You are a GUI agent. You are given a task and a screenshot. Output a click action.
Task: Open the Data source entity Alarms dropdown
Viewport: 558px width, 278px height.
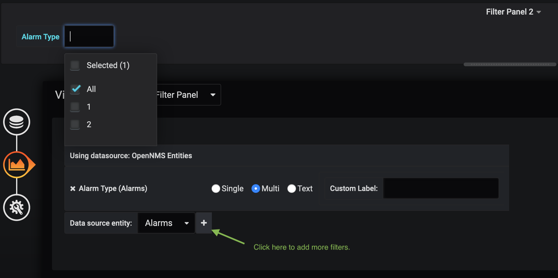click(x=166, y=223)
